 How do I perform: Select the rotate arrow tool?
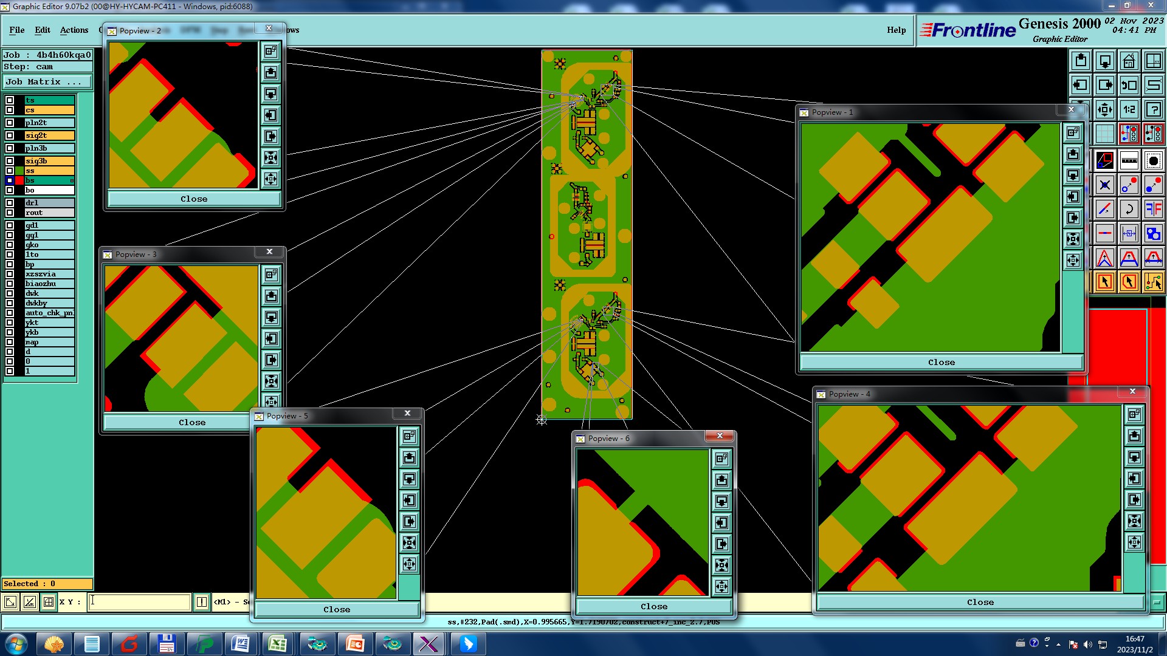[x=1129, y=209]
